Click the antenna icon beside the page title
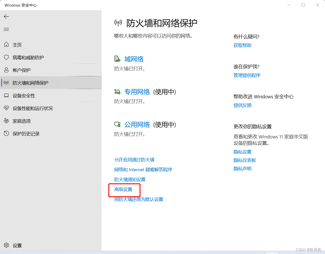 point(118,23)
